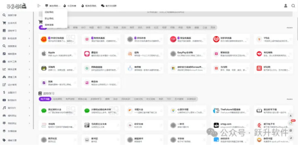Image resolution: width=298 pixels, height=145 pixels.
Task: Switch to the 地图 category tab
Action: pyautogui.click(x=91, y=28)
